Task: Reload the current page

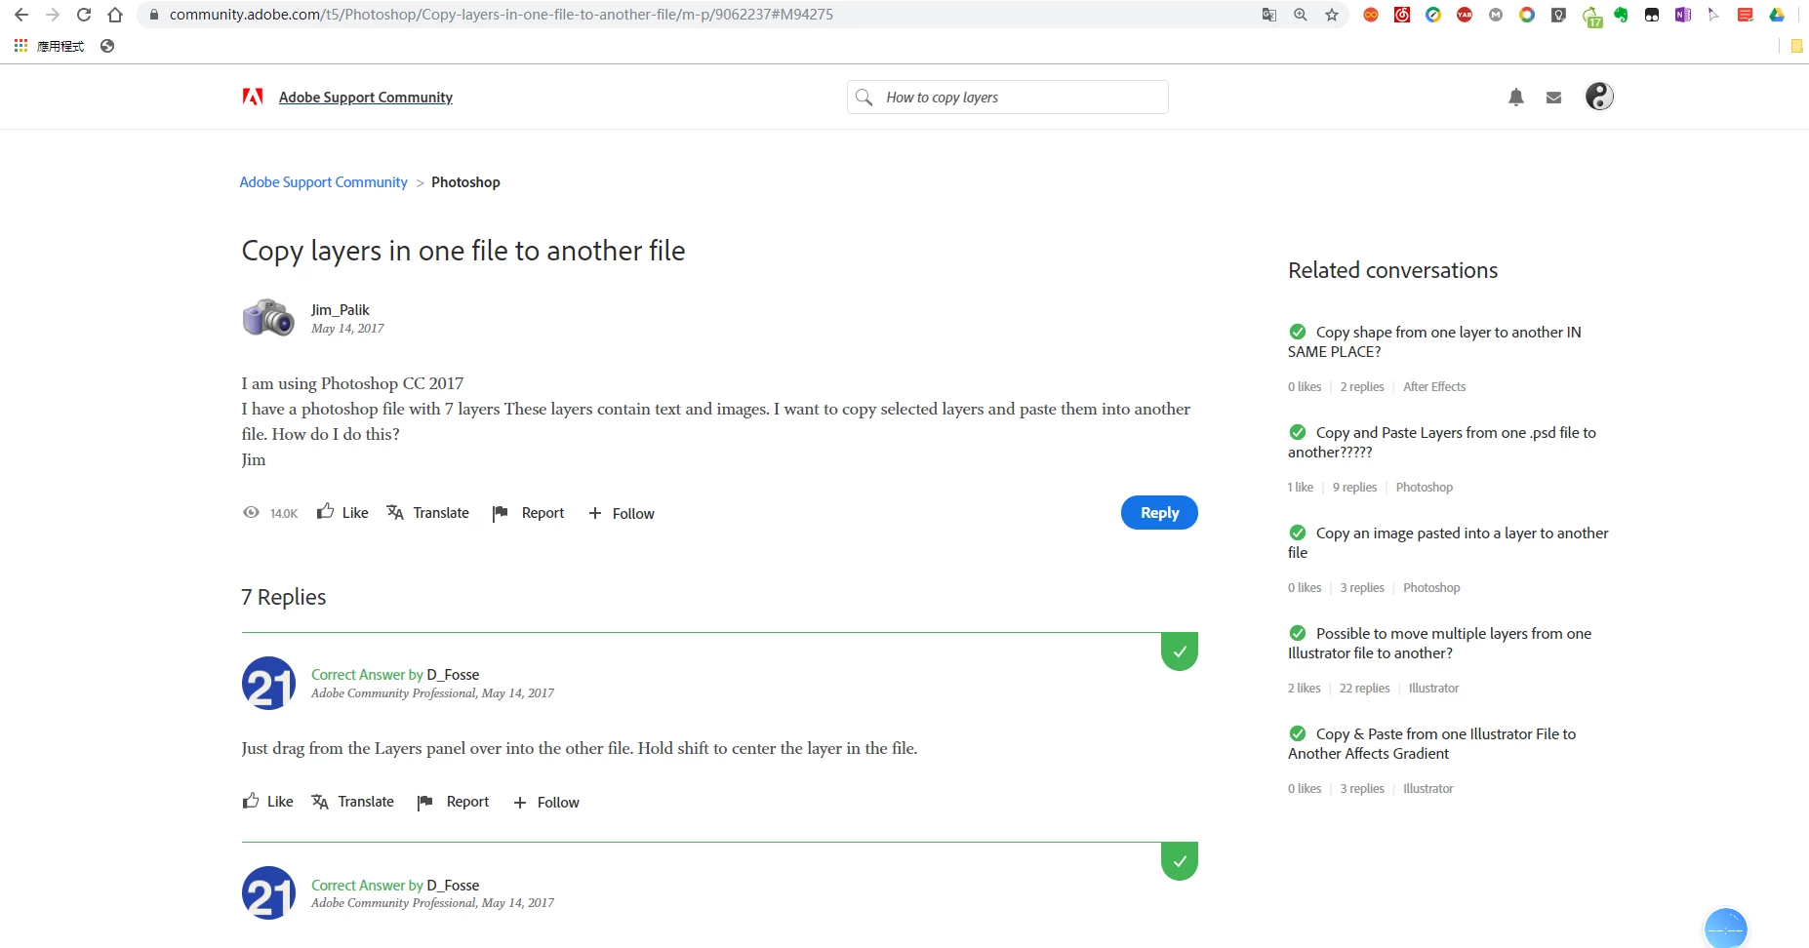Action: click(x=84, y=15)
